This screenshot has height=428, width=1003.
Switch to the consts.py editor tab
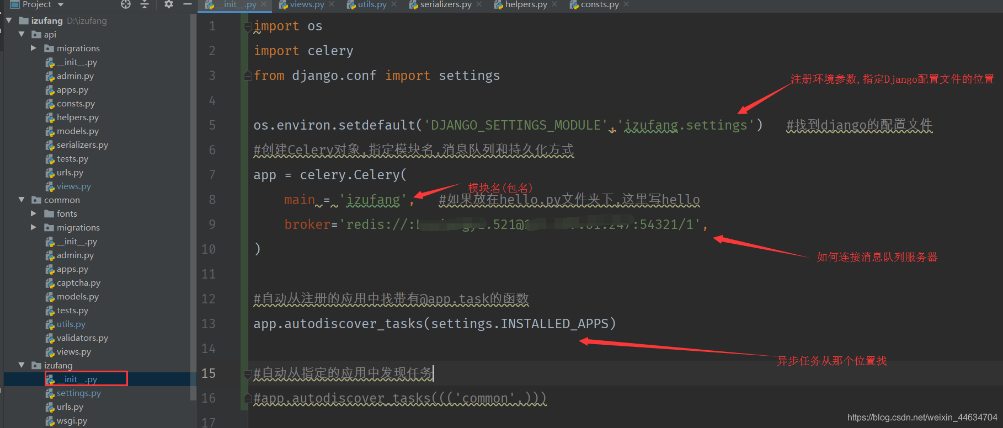click(x=600, y=4)
